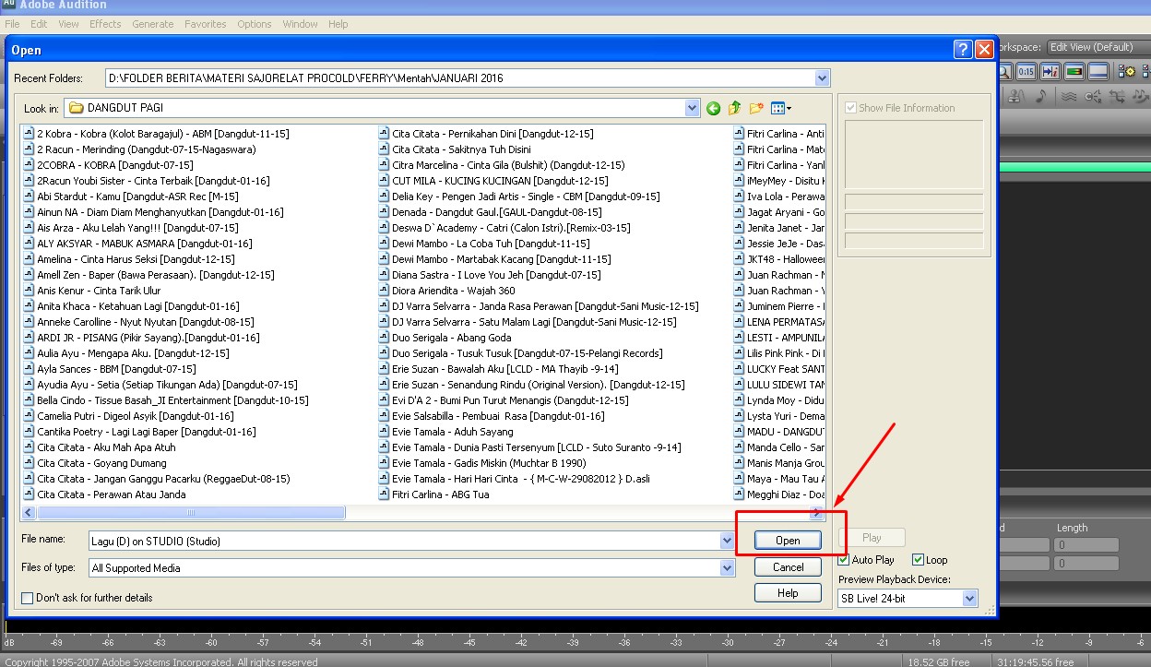This screenshot has height=667, width=1151.
Task: Select file Diora Ariendita - Wajah 360
Action: [x=446, y=291]
